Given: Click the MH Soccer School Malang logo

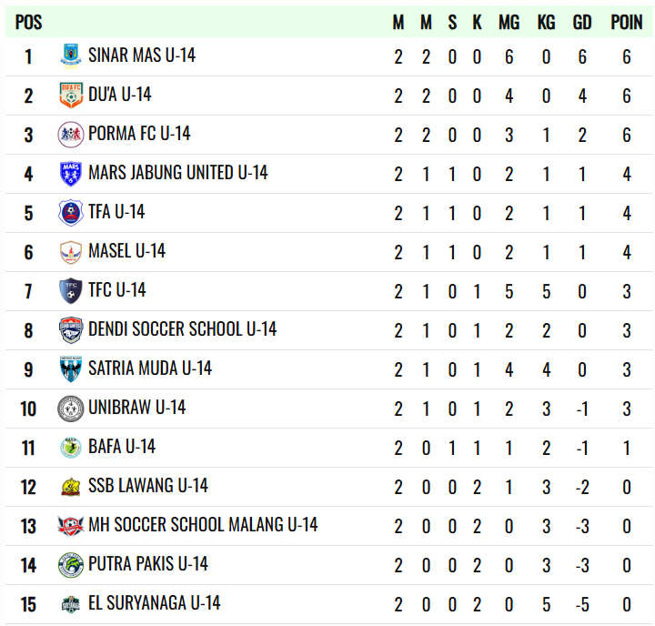Looking at the screenshot, I should (x=71, y=525).
